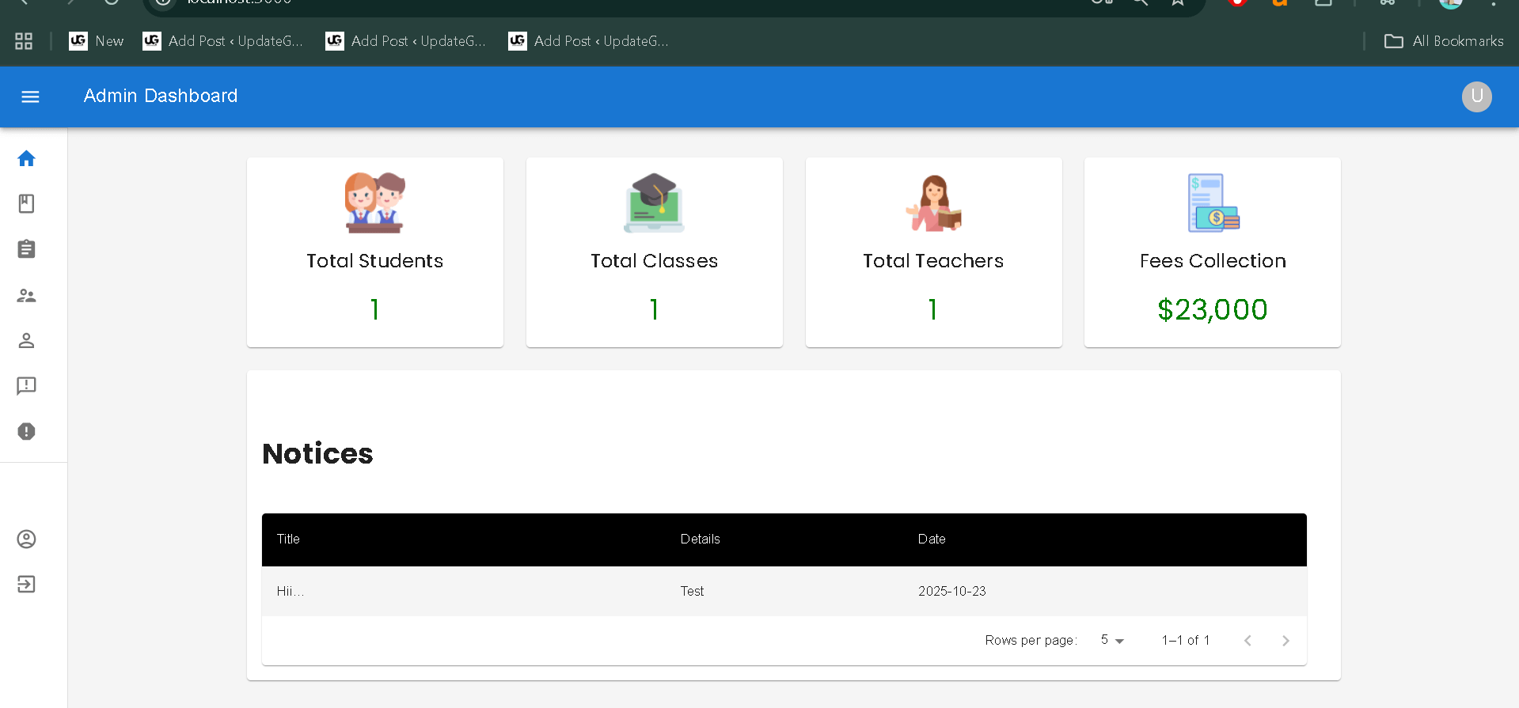Click the user avatar labeled U

[1476, 97]
